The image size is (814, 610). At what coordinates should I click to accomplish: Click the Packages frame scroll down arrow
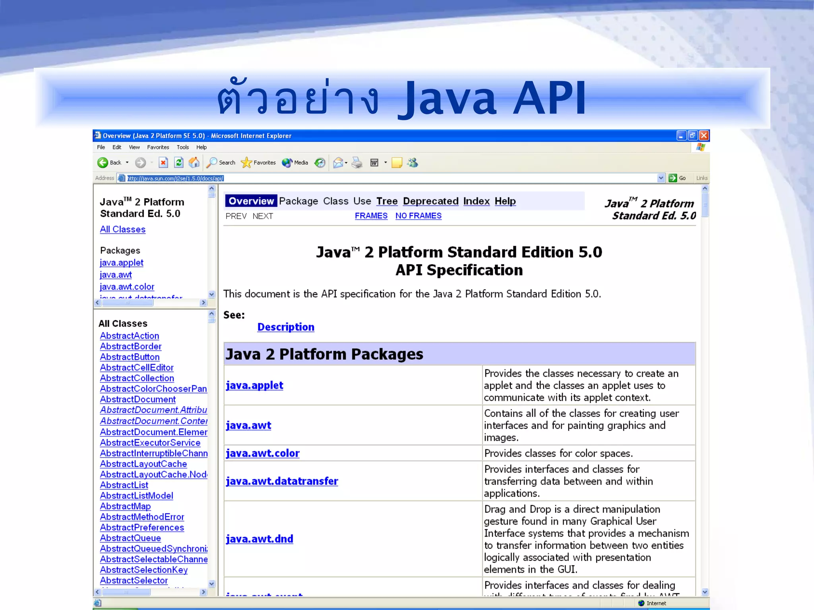coord(211,294)
